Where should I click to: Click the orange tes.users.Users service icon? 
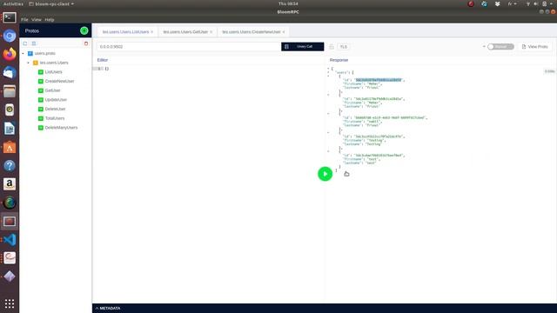coord(36,63)
